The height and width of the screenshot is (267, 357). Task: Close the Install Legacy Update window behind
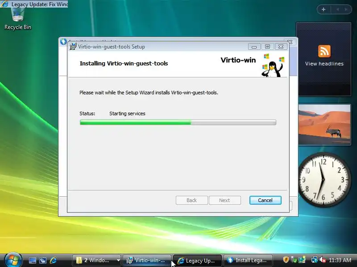coord(290,42)
